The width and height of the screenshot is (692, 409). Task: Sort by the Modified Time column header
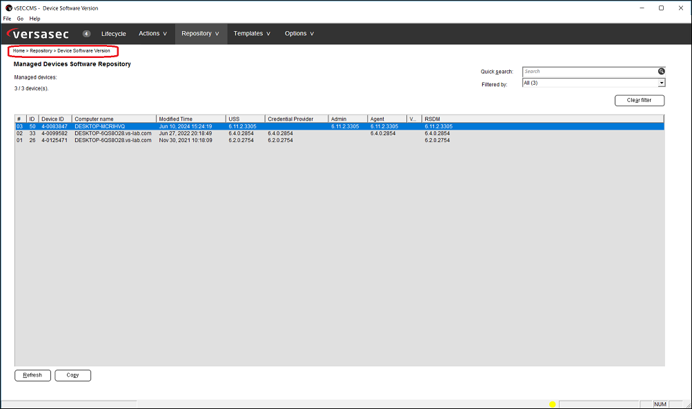click(190, 119)
